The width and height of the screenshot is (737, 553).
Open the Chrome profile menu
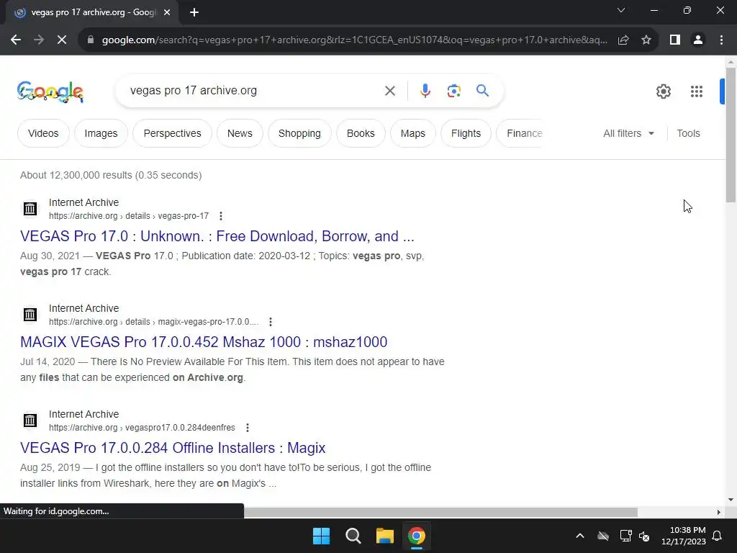pyautogui.click(x=698, y=40)
